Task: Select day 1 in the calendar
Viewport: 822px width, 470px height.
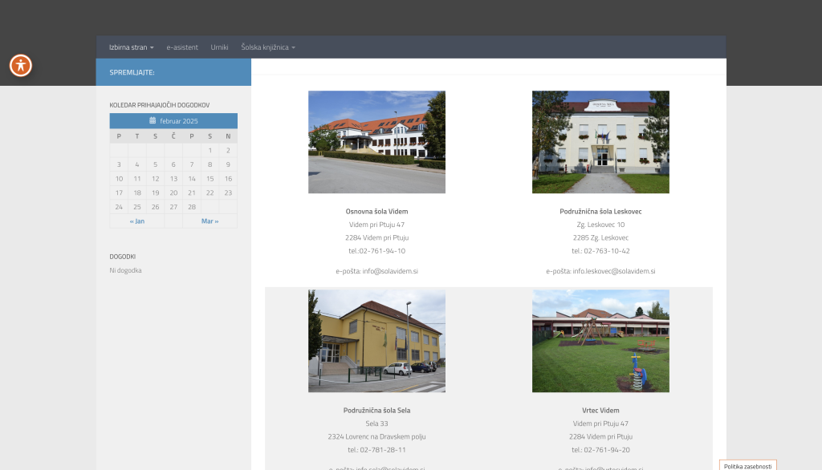Action: 210,150
